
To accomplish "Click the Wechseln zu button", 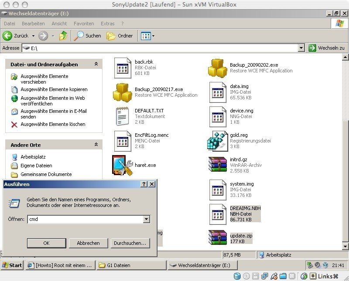I will [x=326, y=48].
